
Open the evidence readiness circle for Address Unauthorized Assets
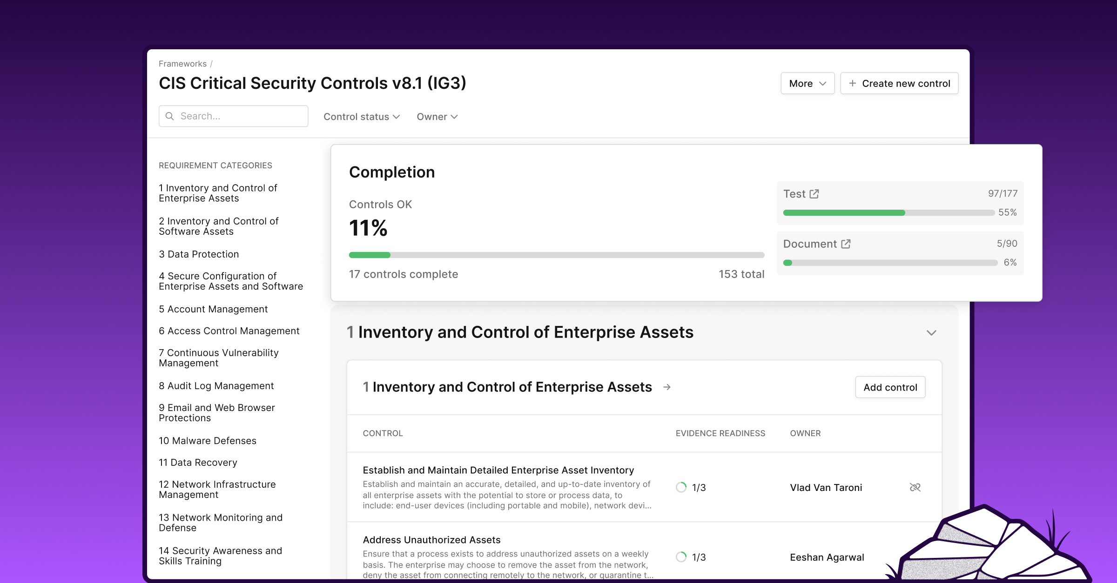click(681, 556)
